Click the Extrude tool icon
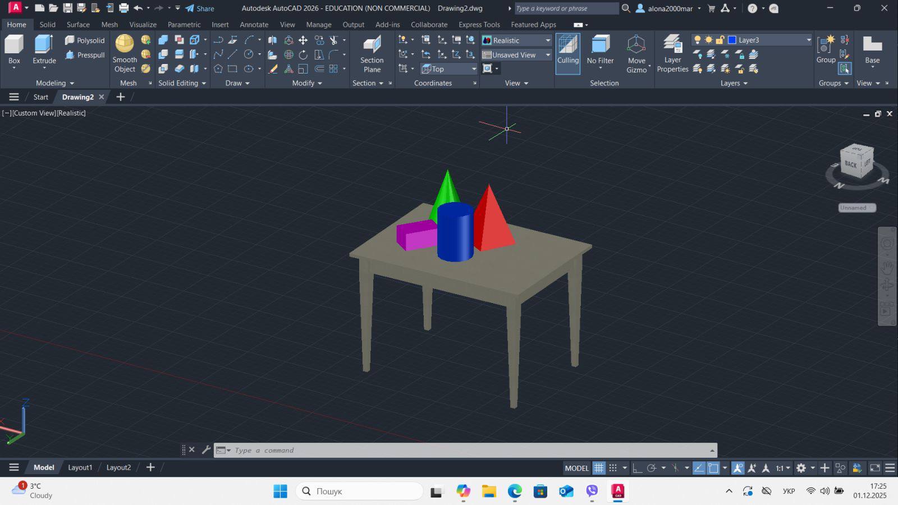Image resolution: width=898 pixels, height=505 pixels. [44, 45]
